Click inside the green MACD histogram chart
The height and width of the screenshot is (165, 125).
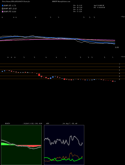[x=21, y=145]
